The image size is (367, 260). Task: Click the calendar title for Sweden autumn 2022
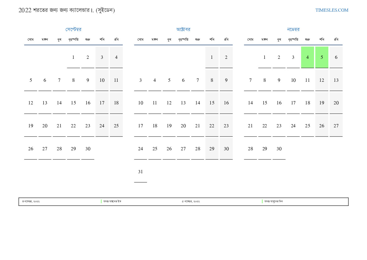click(67, 10)
